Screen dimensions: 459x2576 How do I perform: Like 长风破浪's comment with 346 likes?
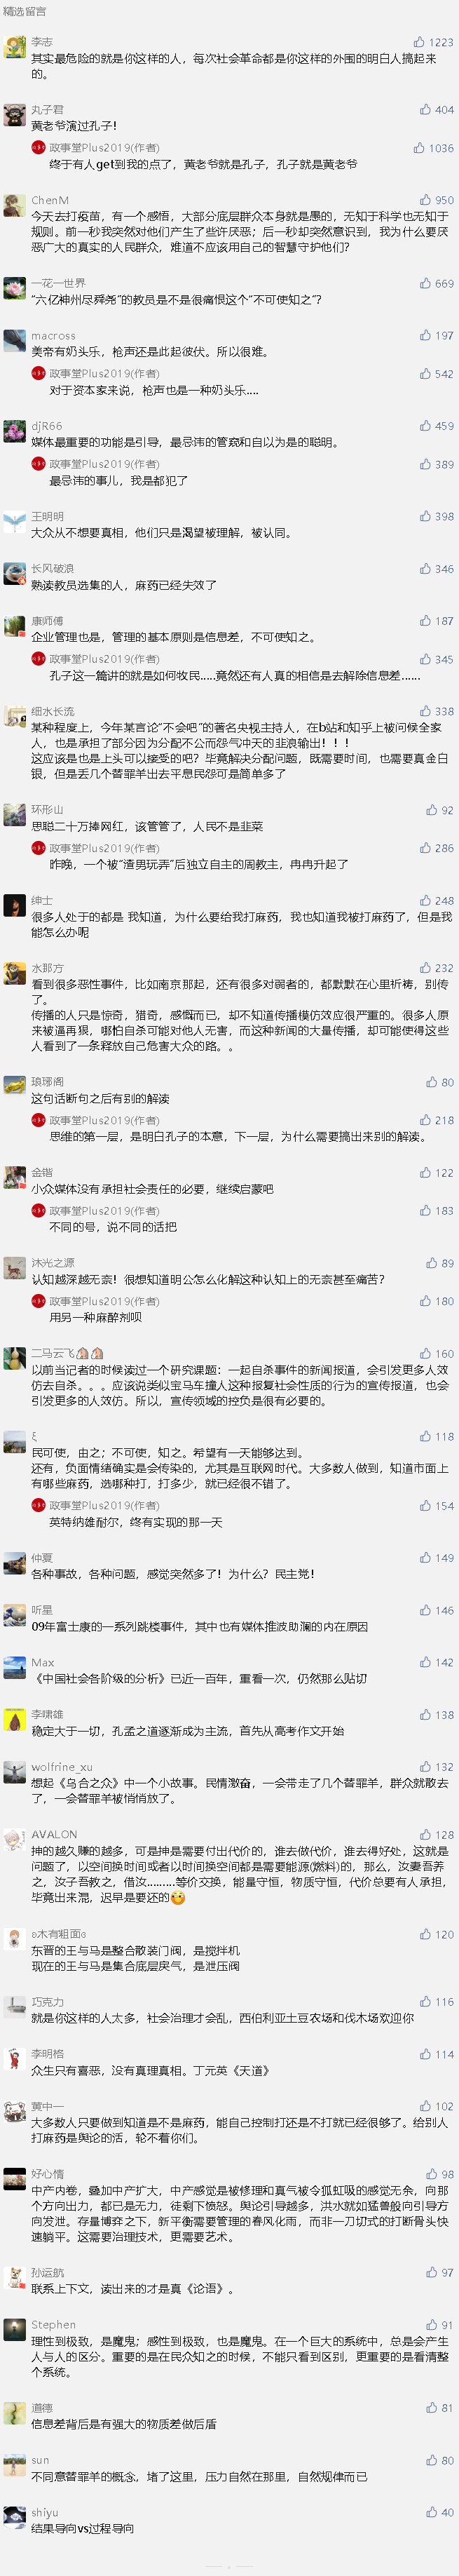click(x=436, y=569)
